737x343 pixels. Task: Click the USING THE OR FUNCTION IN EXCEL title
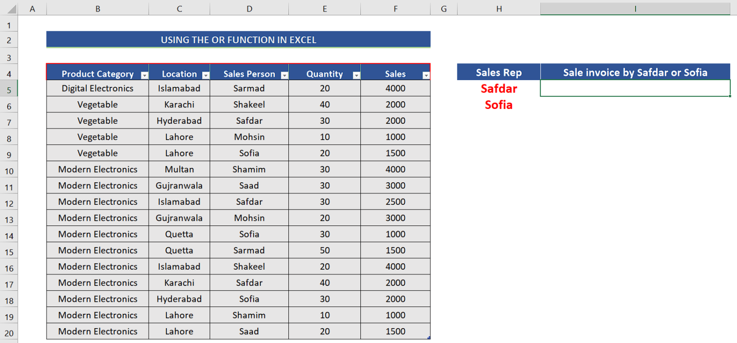pyautogui.click(x=238, y=39)
